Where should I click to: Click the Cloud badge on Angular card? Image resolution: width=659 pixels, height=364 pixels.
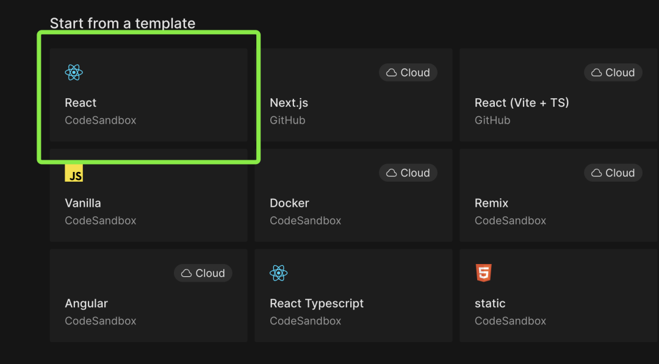click(203, 273)
